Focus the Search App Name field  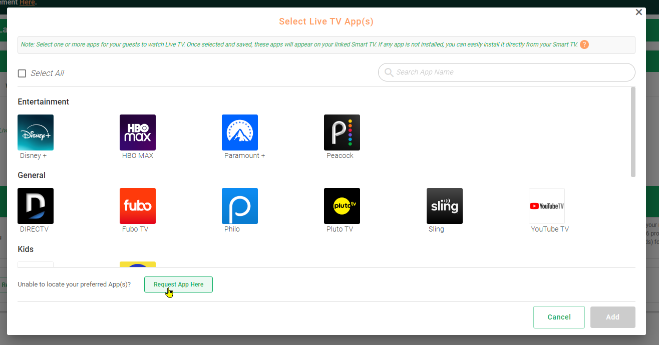pyautogui.click(x=506, y=72)
